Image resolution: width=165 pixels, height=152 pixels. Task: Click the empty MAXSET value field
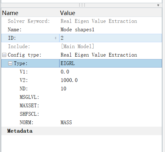(111, 105)
